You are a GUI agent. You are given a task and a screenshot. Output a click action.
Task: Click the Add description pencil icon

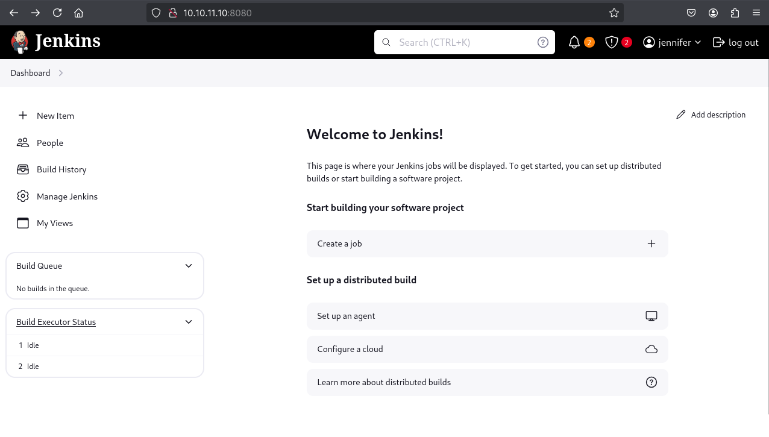tap(681, 115)
